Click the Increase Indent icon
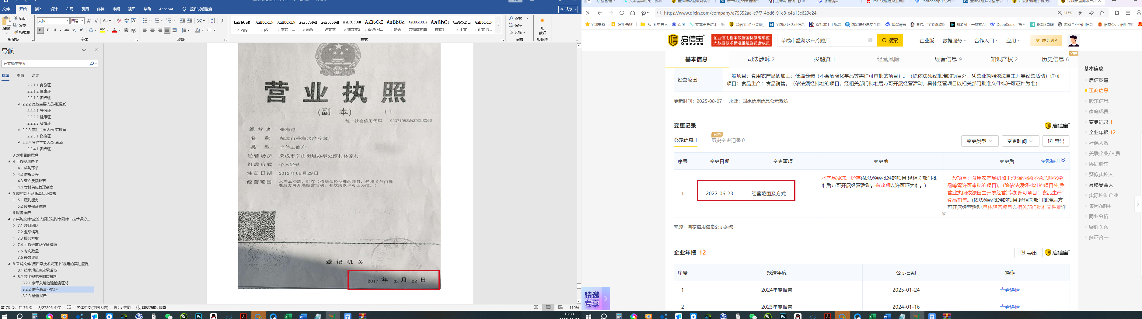1142x319 pixels. (190, 21)
